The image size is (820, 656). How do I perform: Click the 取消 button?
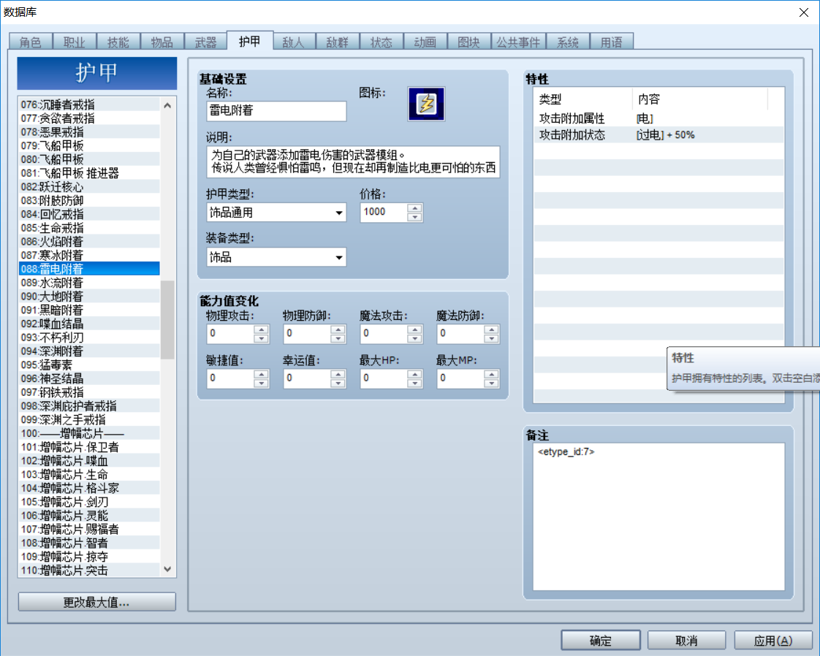[x=687, y=641]
